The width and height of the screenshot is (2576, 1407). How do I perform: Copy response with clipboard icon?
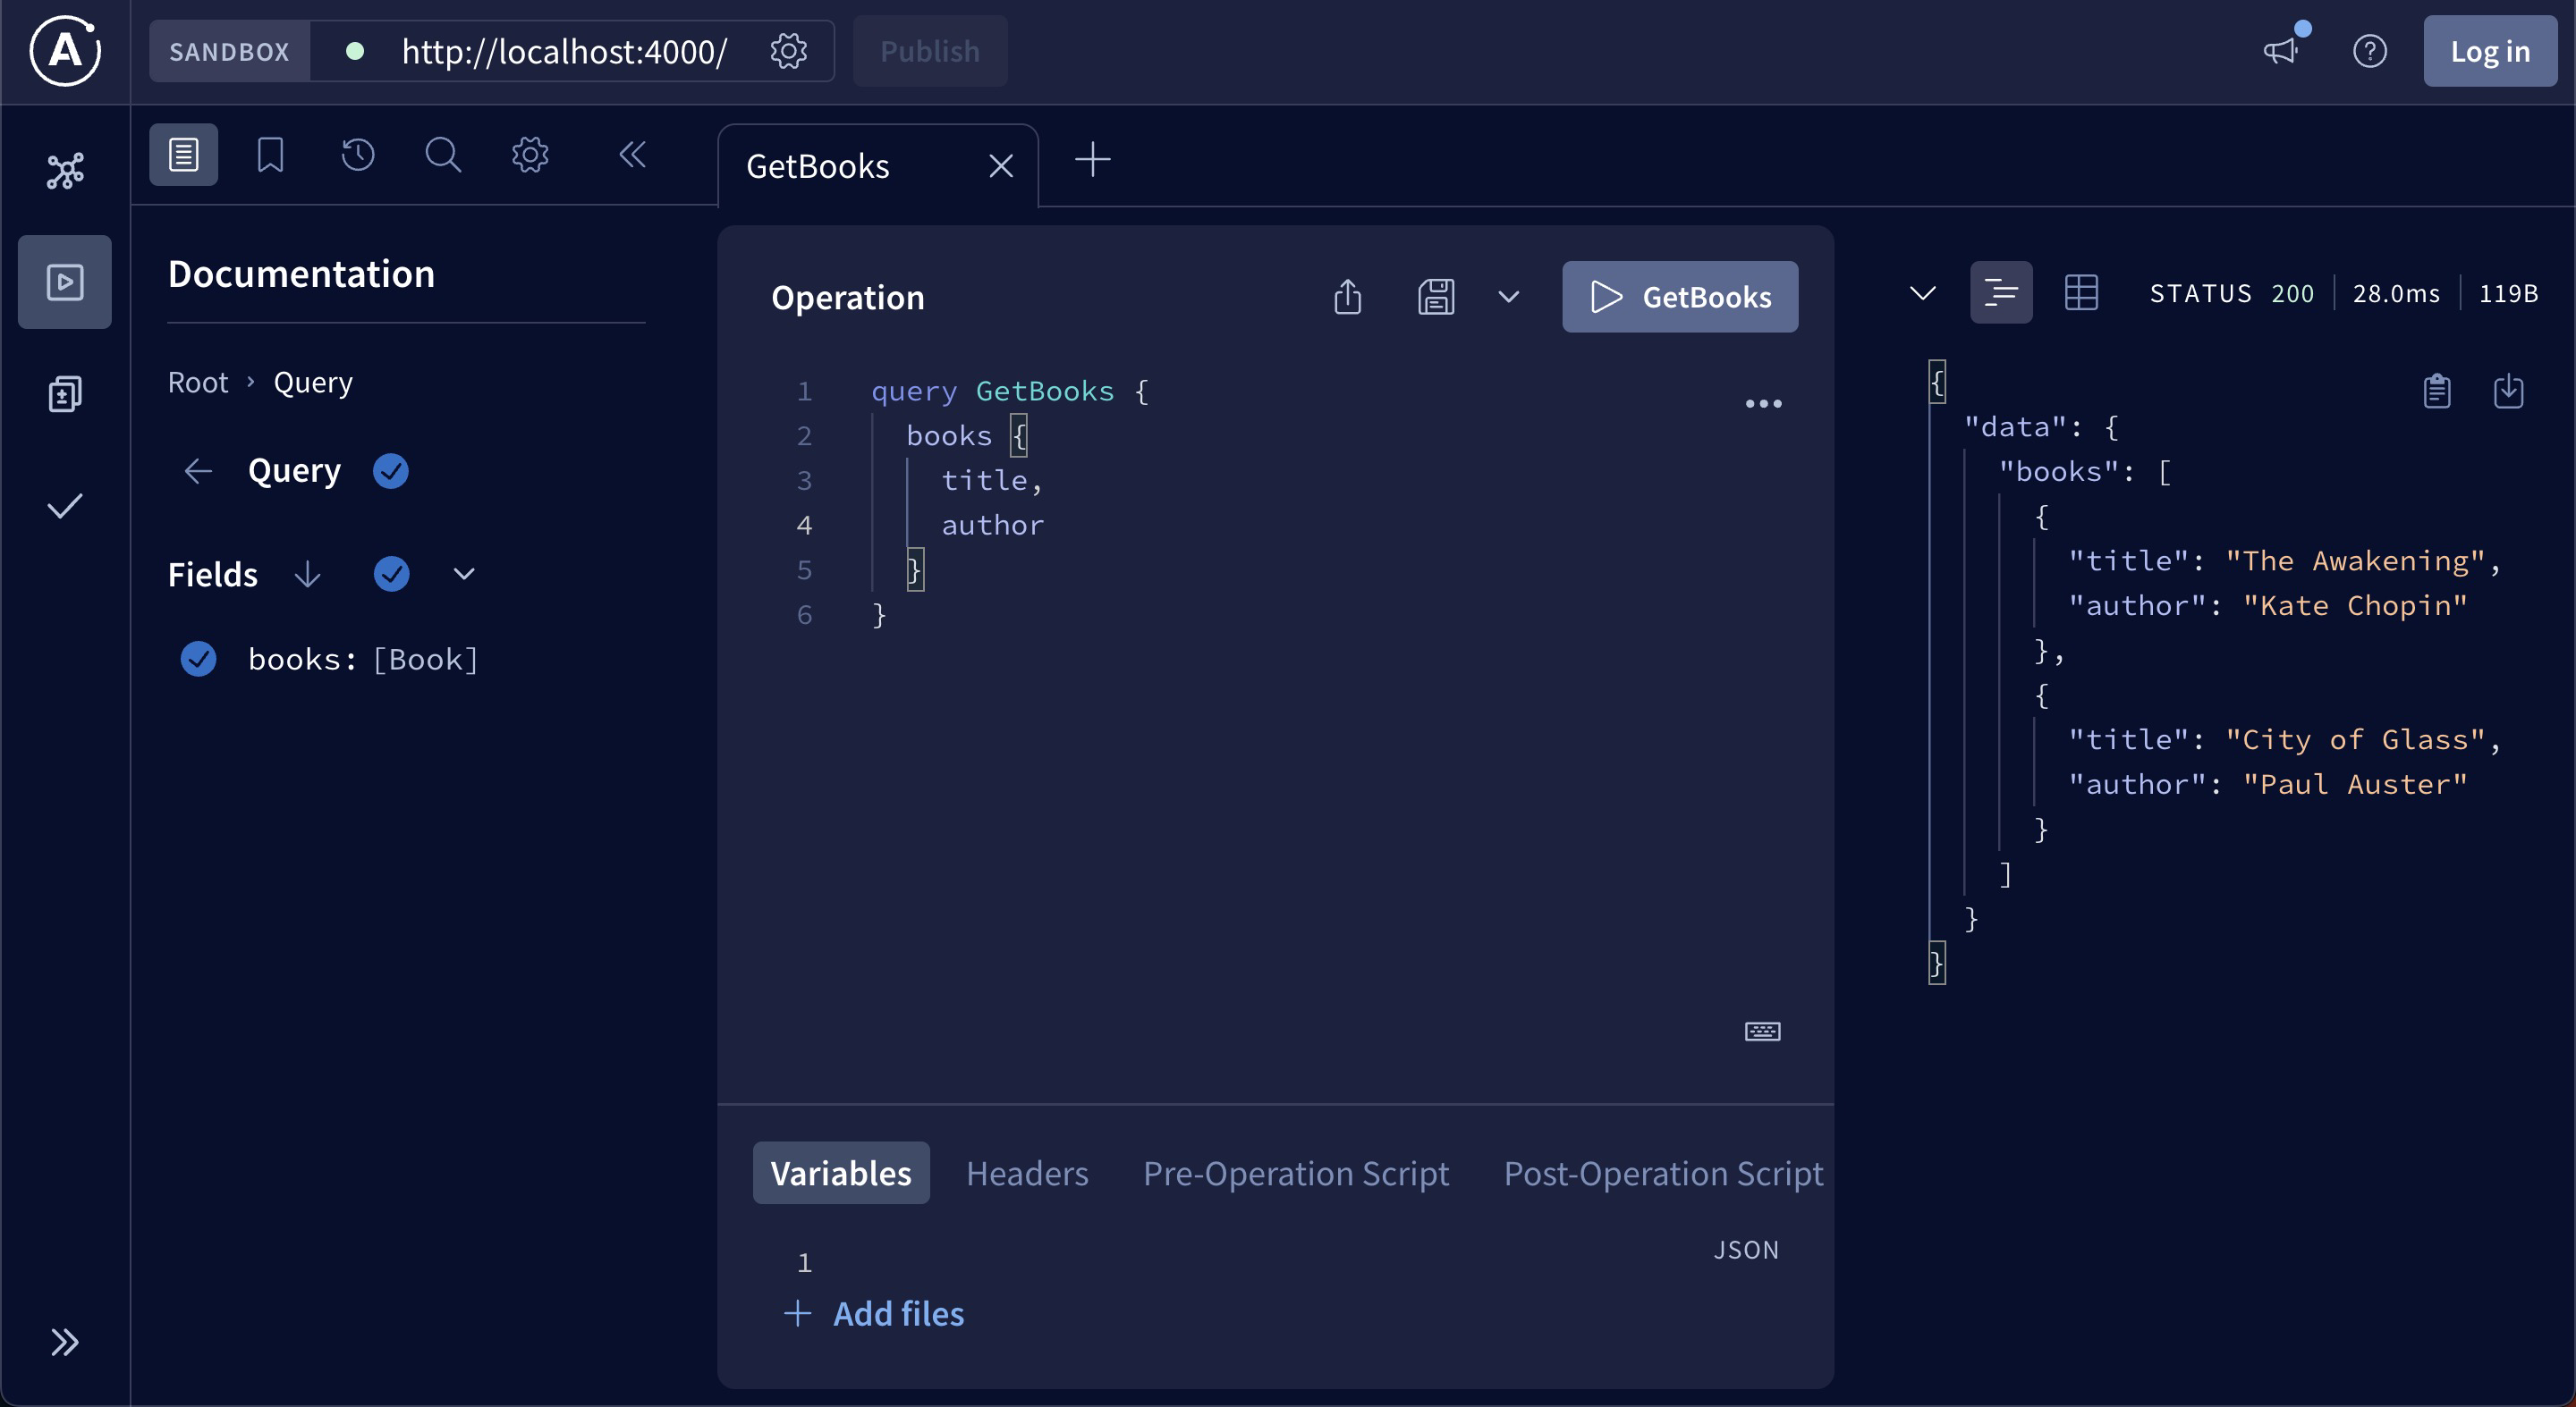pos(2436,391)
